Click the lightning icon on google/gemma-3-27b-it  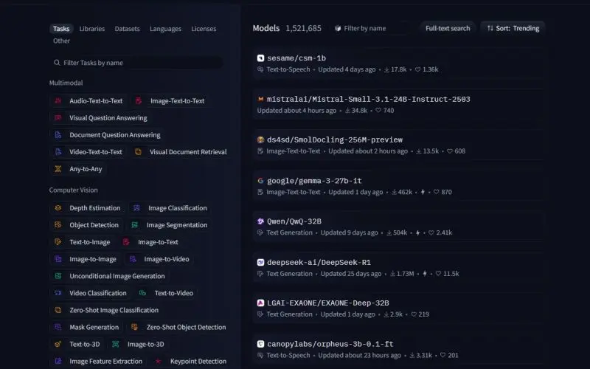tap(423, 192)
